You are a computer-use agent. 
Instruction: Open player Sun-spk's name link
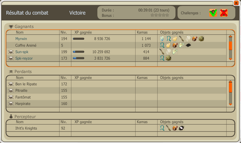[22, 52]
